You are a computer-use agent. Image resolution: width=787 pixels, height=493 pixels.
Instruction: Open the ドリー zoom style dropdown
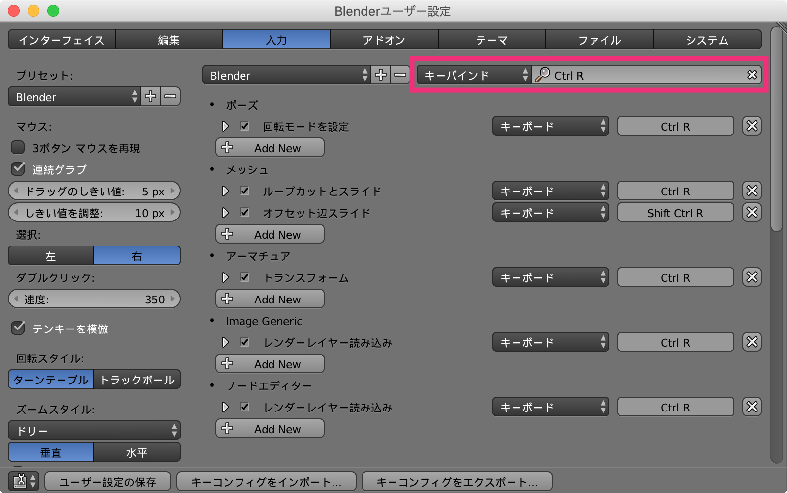(94, 431)
